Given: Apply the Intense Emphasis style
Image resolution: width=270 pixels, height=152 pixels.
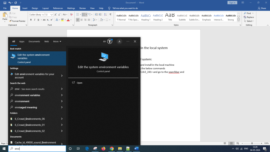Looking at the screenshot, I should (x=219, y=17).
